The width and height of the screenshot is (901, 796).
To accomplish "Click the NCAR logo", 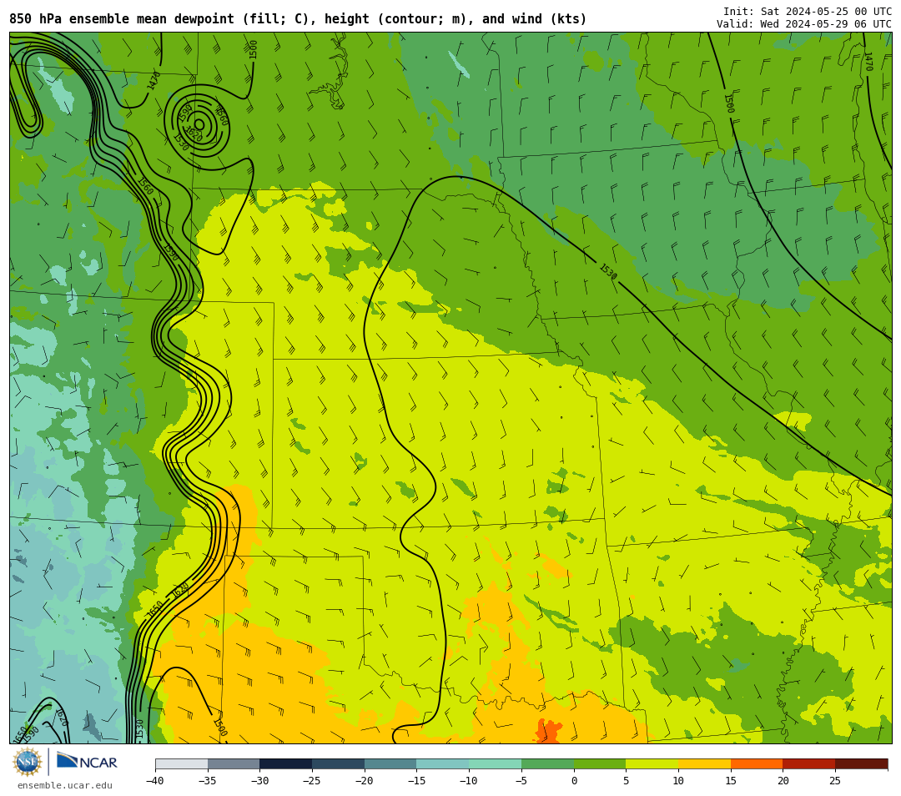I will coord(87,762).
